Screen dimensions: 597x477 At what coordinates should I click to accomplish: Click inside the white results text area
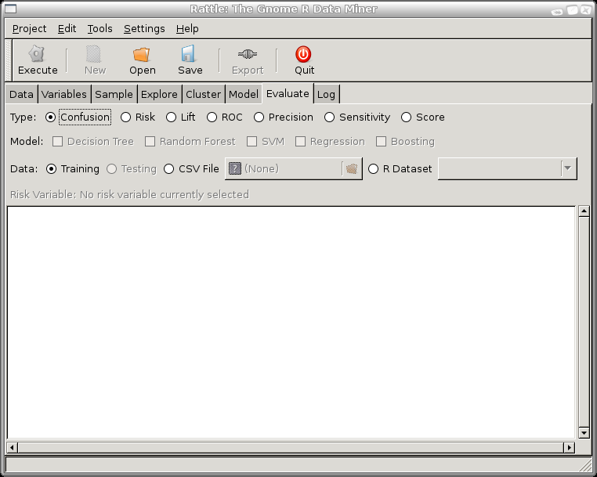(x=291, y=322)
